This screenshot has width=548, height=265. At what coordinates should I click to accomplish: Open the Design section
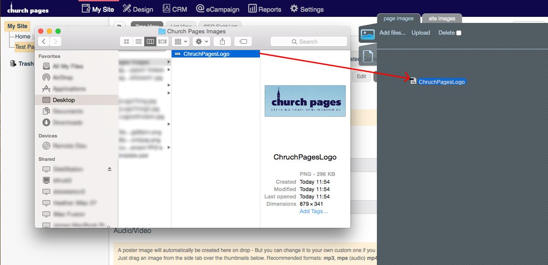click(138, 9)
